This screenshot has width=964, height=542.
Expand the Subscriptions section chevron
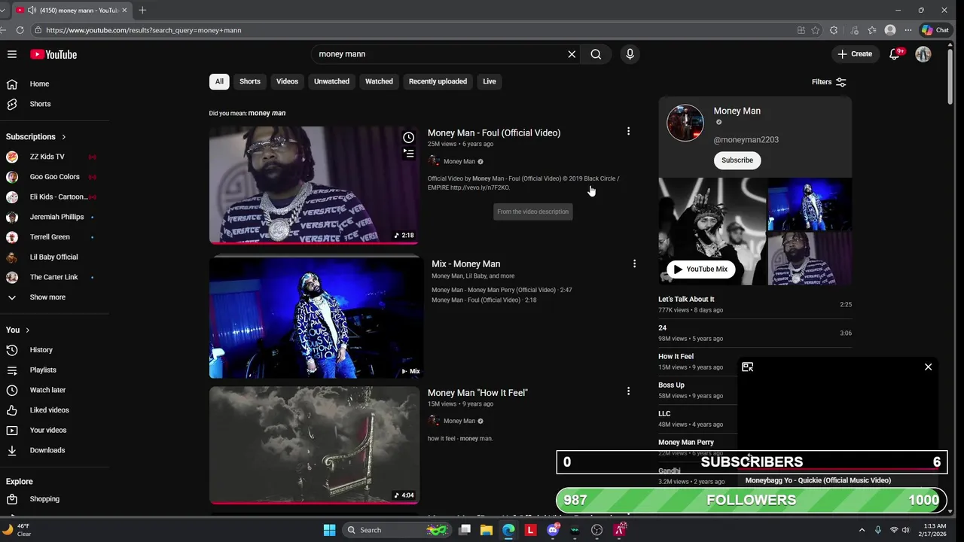click(x=64, y=137)
